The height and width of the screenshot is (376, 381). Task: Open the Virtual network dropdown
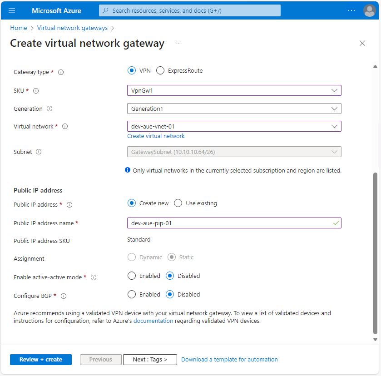click(234, 126)
